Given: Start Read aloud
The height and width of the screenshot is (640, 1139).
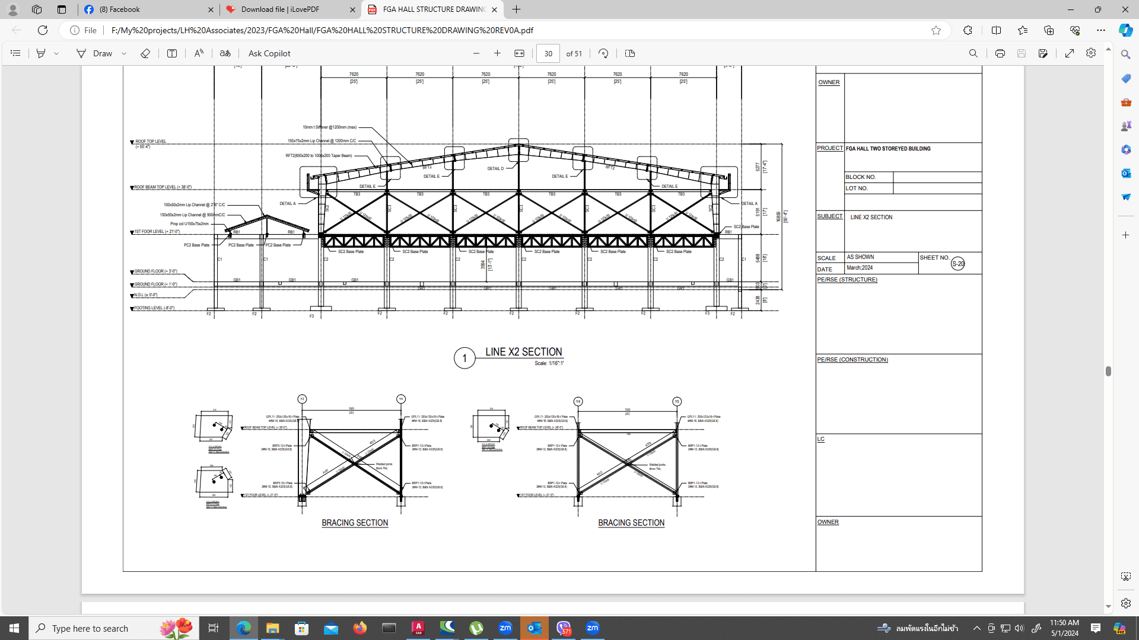Looking at the screenshot, I should [199, 53].
